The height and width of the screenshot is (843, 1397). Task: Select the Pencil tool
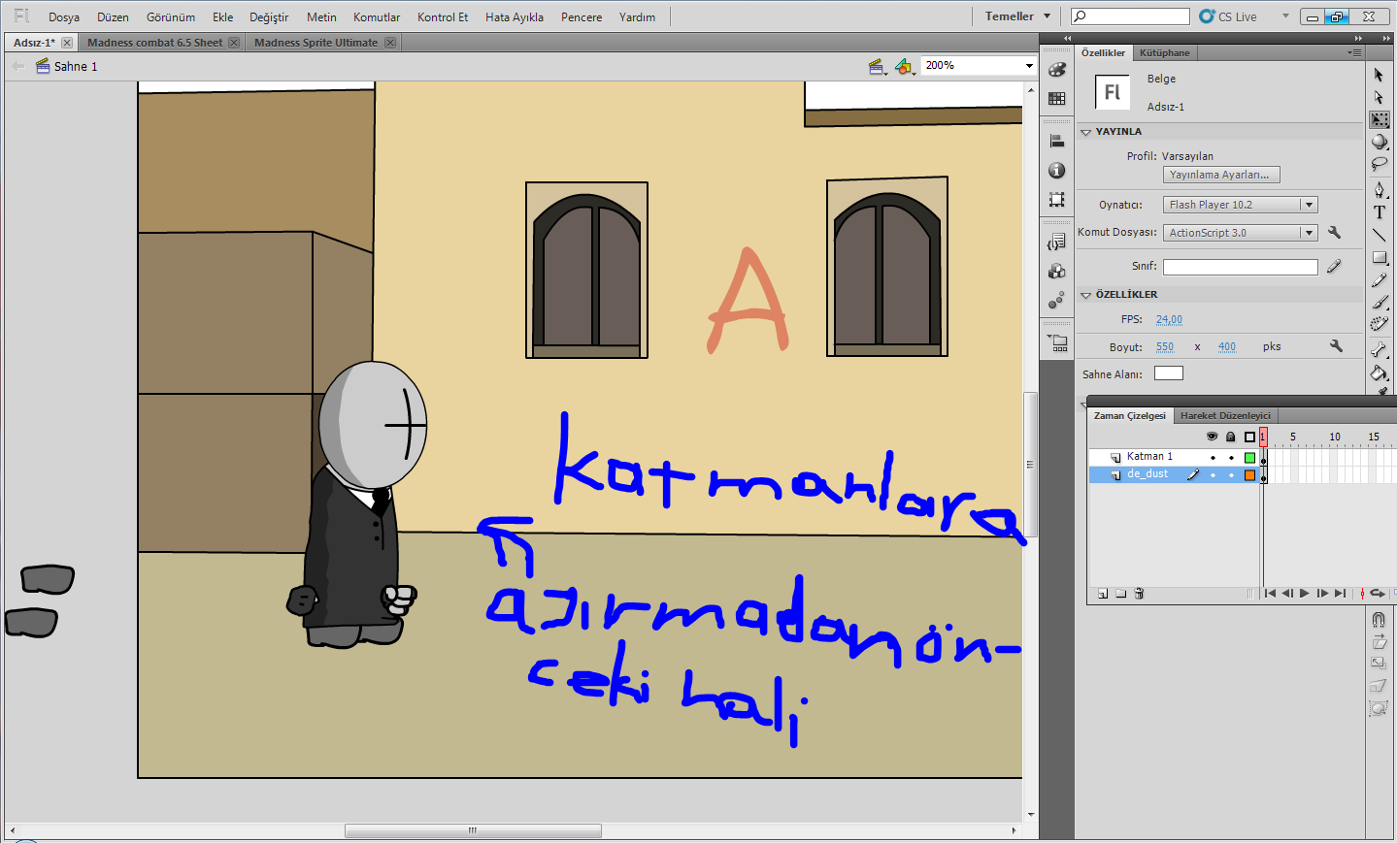[1380, 280]
